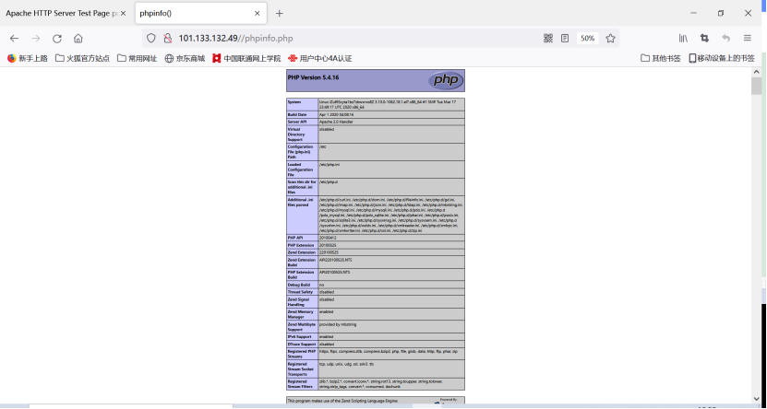Click the System row label
This screenshot has height=409, width=767.
[x=294, y=102]
